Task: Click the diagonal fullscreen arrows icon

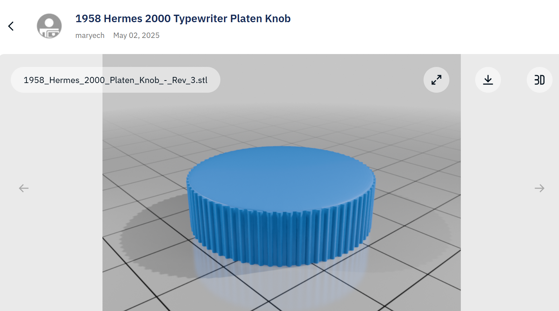Action: pyautogui.click(x=436, y=80)
